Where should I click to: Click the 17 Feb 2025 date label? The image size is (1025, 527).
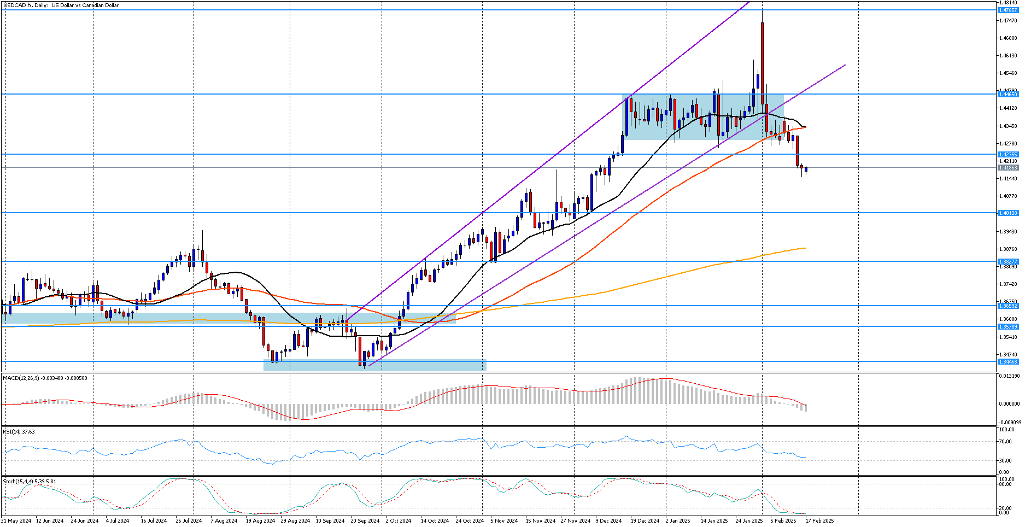(x=819, y=521)
